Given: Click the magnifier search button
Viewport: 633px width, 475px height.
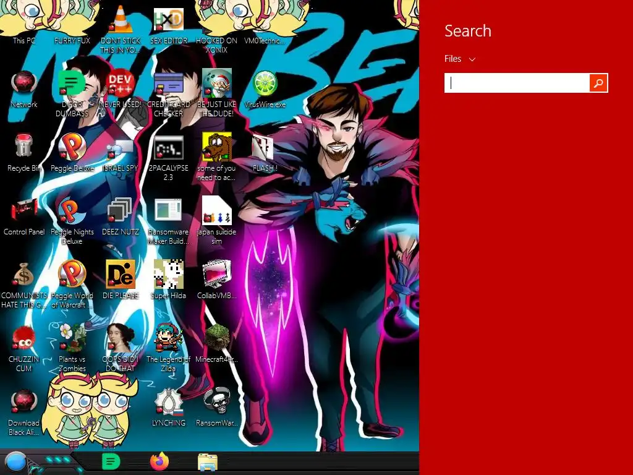Looking at the screenshot, I should point(598,83).
